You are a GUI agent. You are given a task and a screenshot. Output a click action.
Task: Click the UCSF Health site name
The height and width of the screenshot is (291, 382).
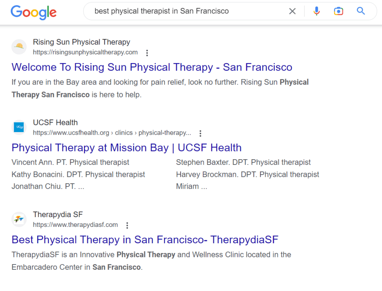tap(55, 122)
